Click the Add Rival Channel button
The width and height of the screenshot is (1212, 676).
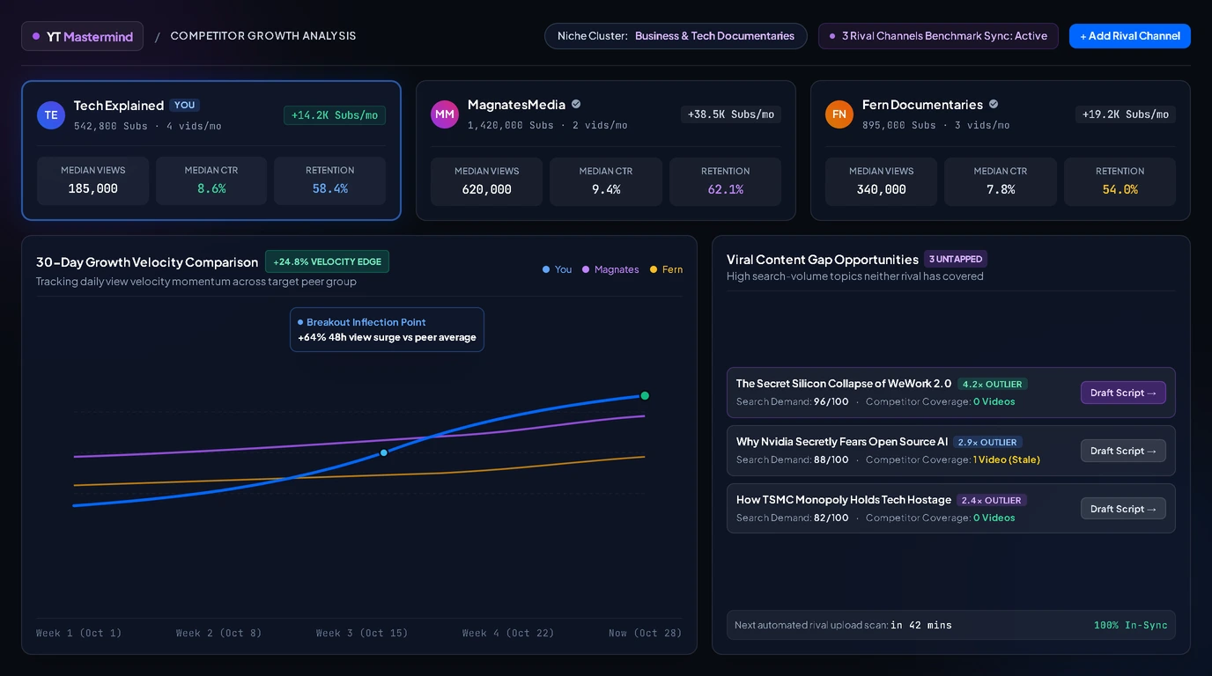coord(1130,36)
